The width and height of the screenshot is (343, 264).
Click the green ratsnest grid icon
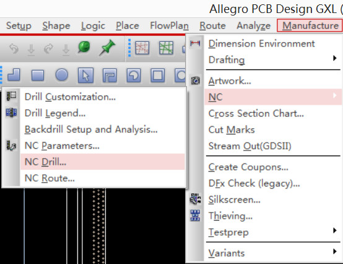tap(166, 48)
